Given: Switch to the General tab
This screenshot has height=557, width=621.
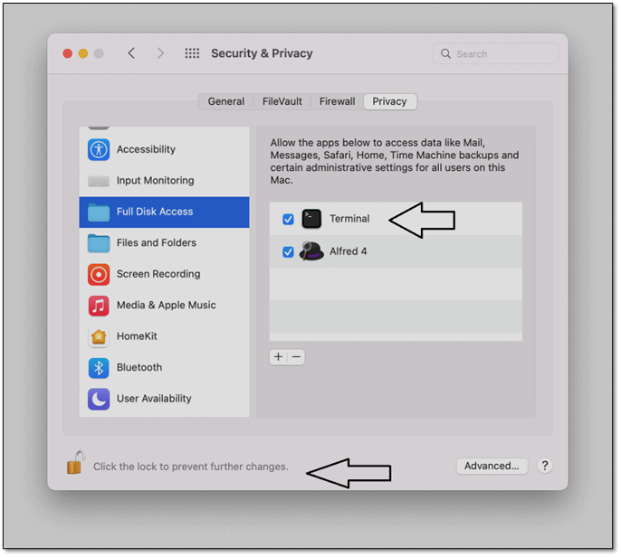Looking at the screenshot, I should pyautogui.click(x=225, y=101).
